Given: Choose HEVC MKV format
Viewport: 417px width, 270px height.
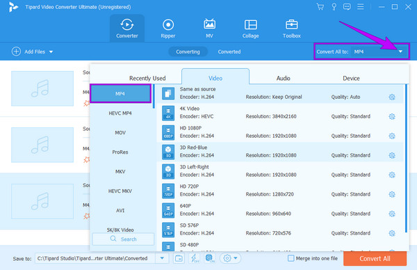Looking at the screenshot, I should coord(120,191).
